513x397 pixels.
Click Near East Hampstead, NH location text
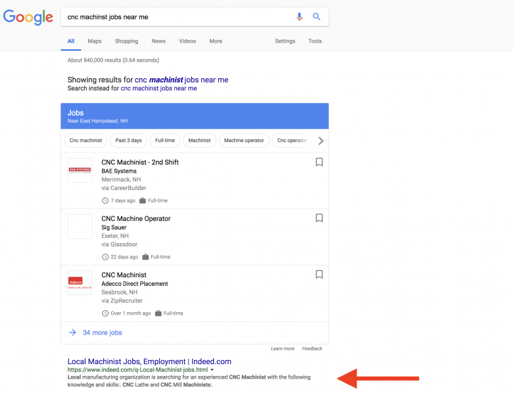click(98, 121)
